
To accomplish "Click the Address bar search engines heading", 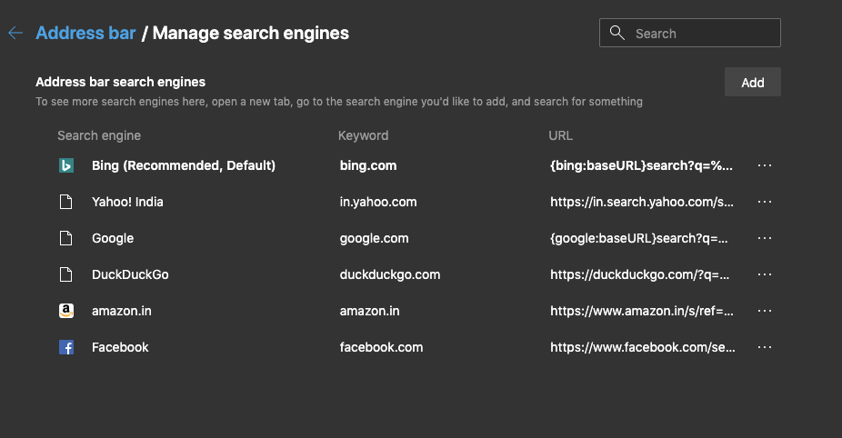I will pyautogui.click(x=120, y=82).
